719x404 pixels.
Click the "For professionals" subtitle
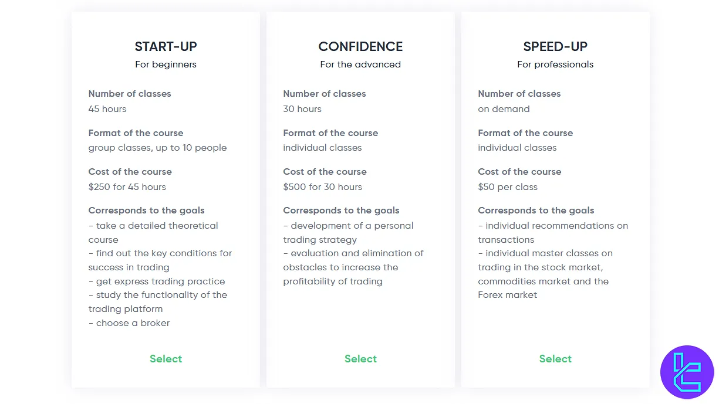pos(555,64)
